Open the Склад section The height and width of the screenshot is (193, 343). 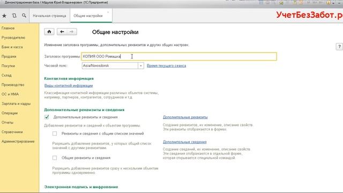click(x=6, y=75)
